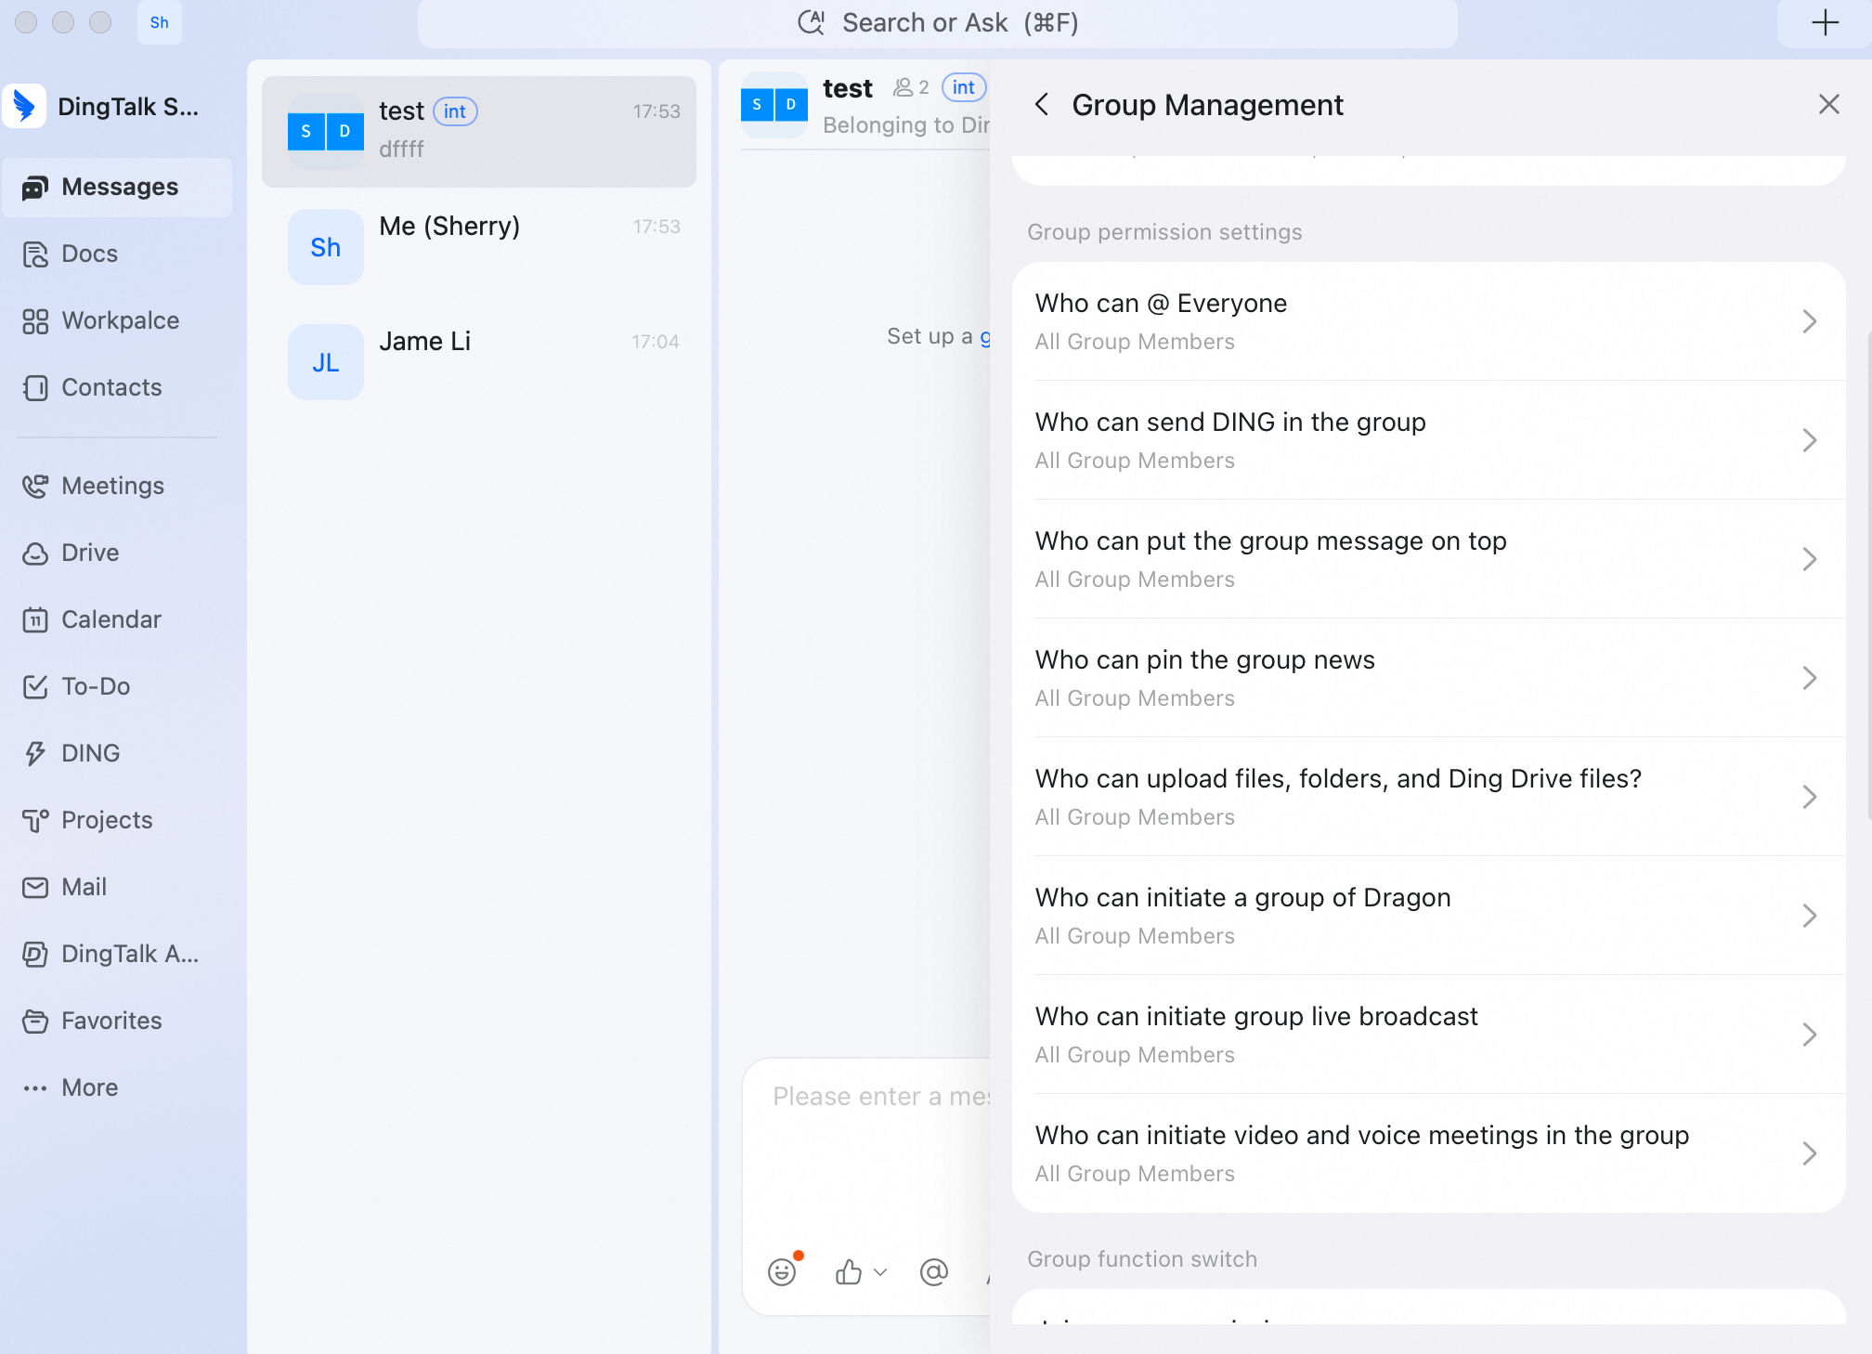
Task: Click the @ mention icon in toolbar
Action: pos(933,1271)
